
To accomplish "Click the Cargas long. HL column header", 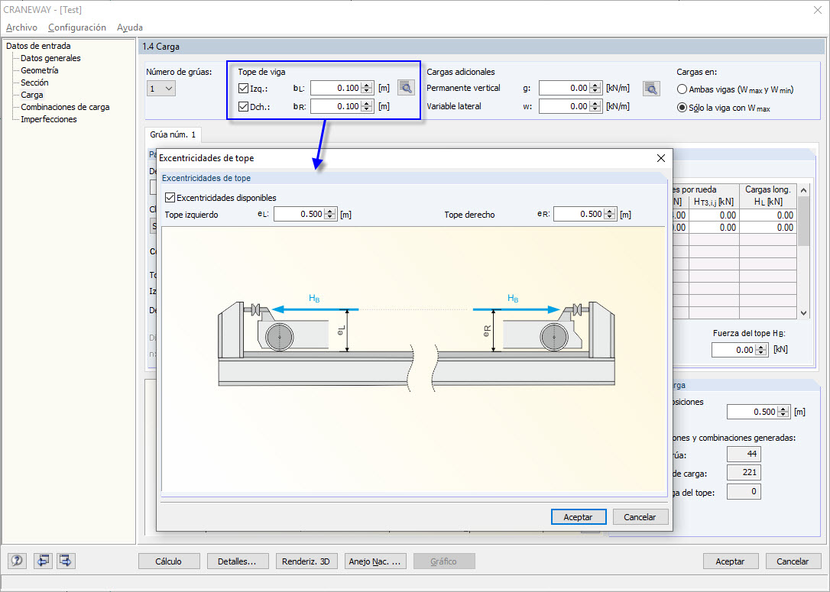I will 768,196.
